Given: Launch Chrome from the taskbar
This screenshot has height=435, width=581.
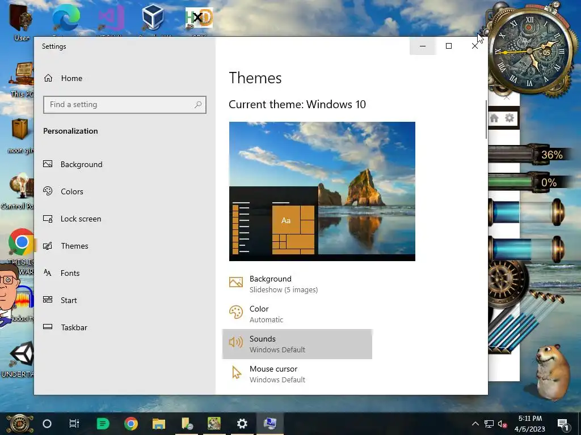Looking at the screenshot, I should click(131, 424).
